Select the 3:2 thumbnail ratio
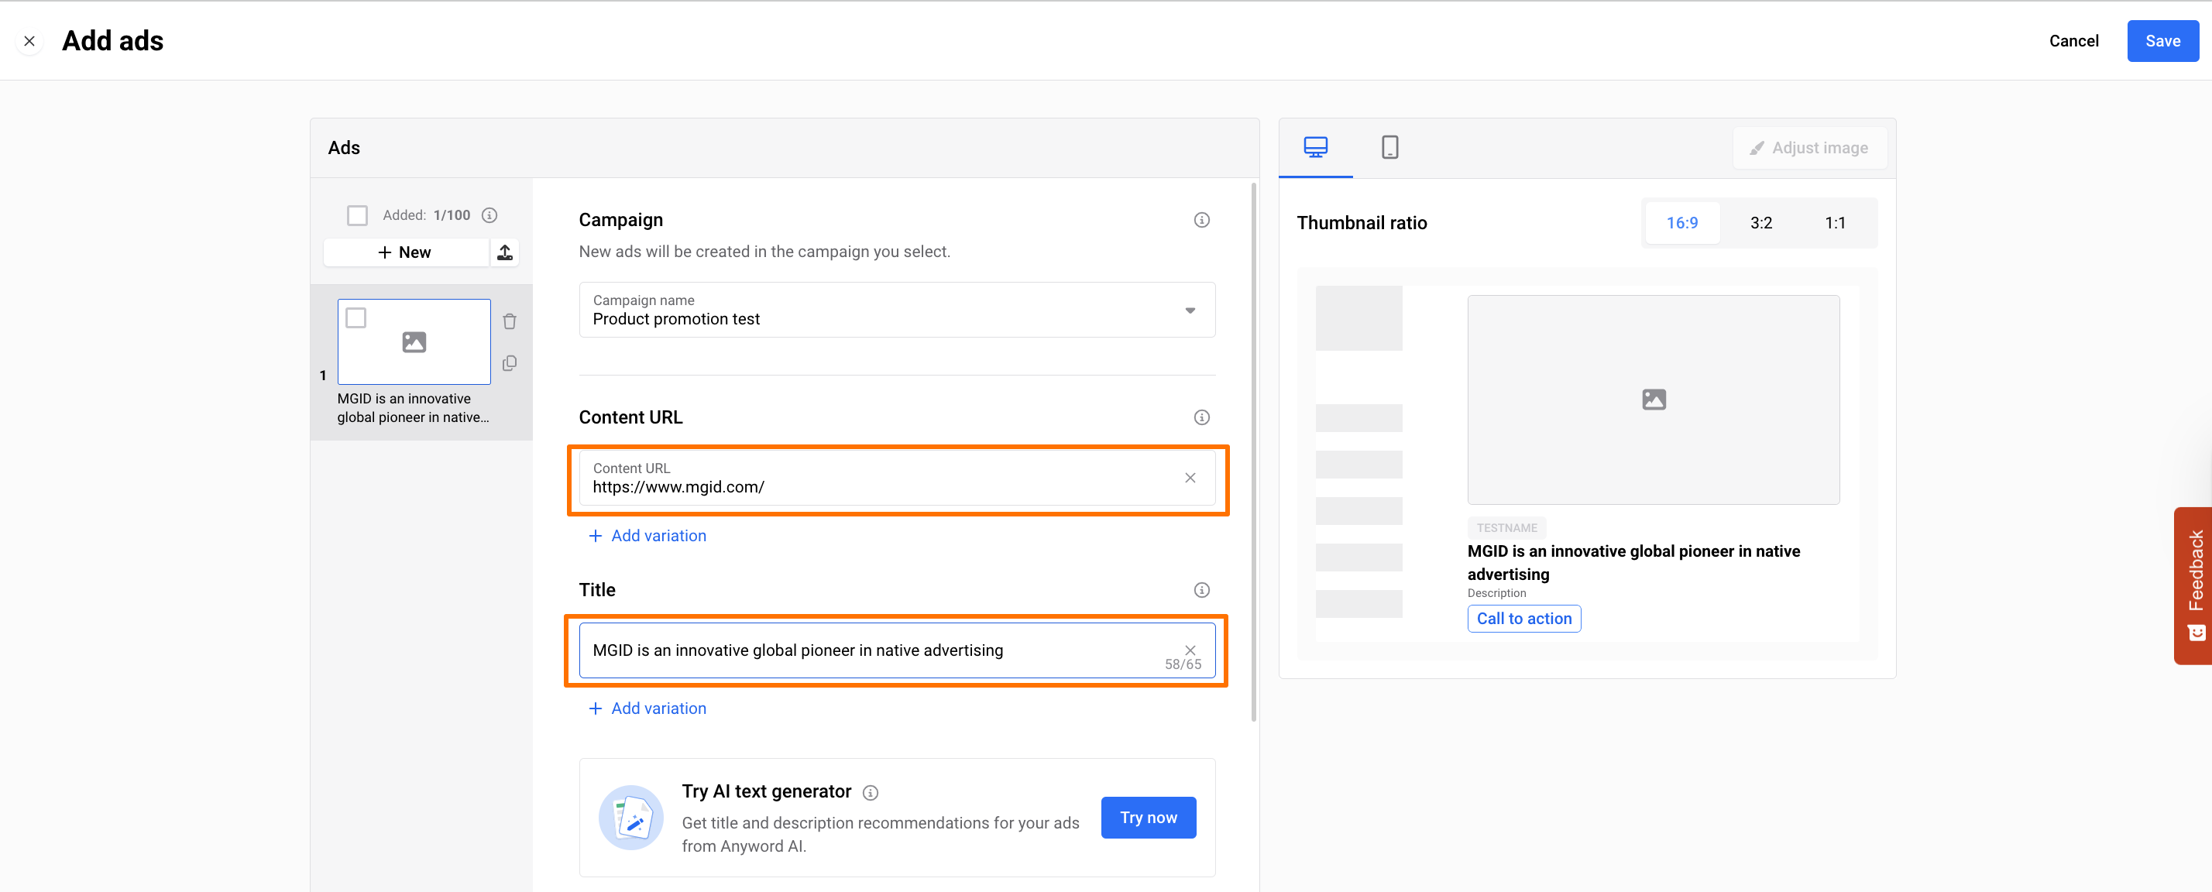 tap(1760, 222)
